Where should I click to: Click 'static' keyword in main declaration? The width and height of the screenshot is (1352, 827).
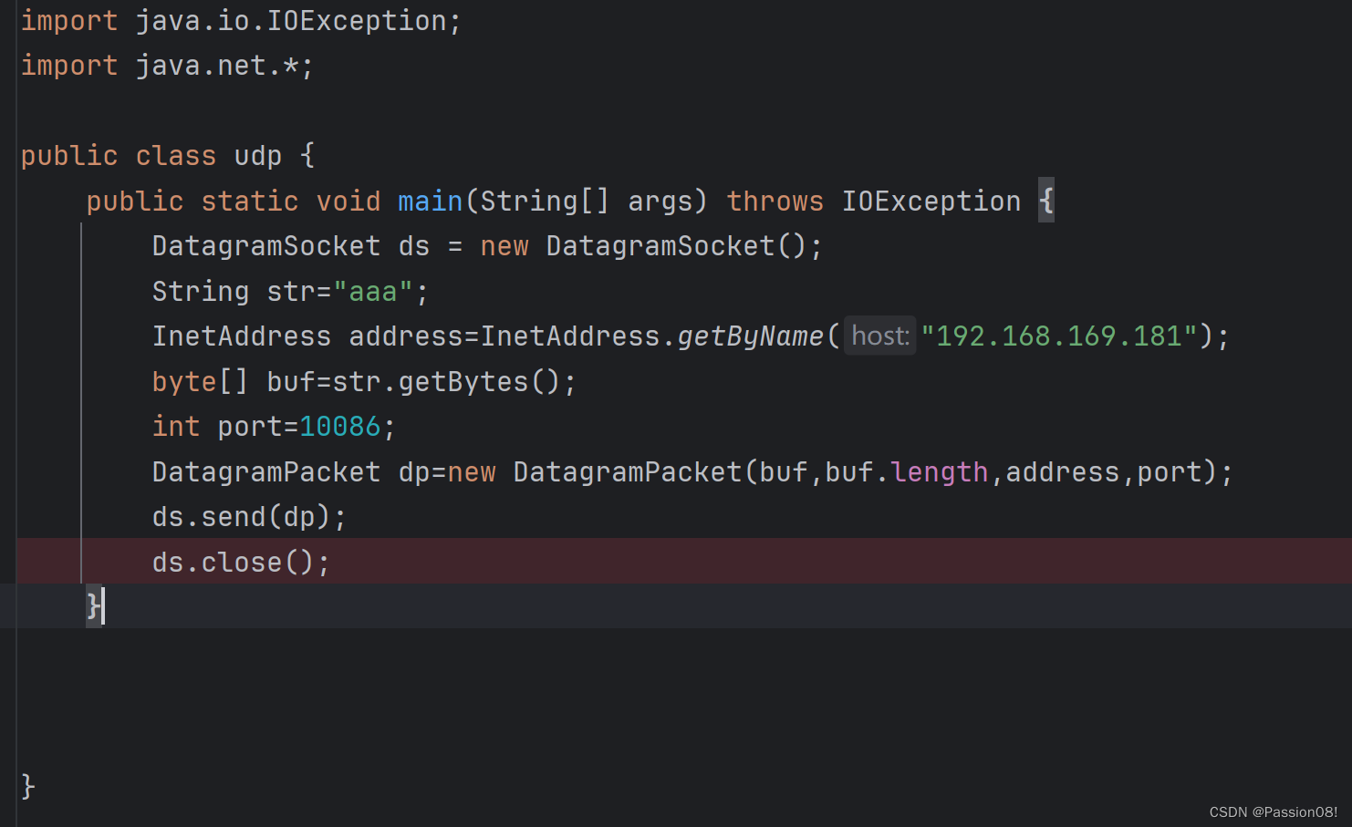point(250,202)
